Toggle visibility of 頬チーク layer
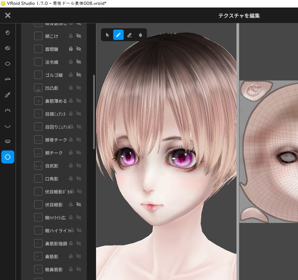The image size is (298, 280). click(79, 153)
